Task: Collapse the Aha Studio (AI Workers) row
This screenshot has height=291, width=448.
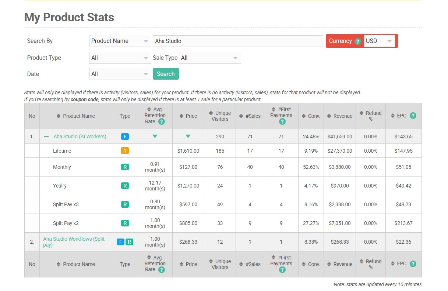Action: pos(46,137)
